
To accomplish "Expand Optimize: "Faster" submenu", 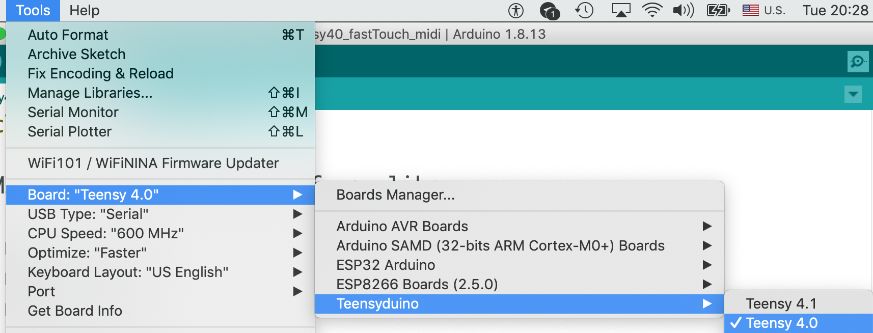I will 160,253.
